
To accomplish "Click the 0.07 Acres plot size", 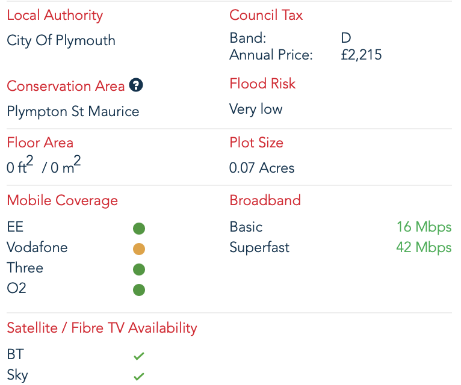I will 262,168.
